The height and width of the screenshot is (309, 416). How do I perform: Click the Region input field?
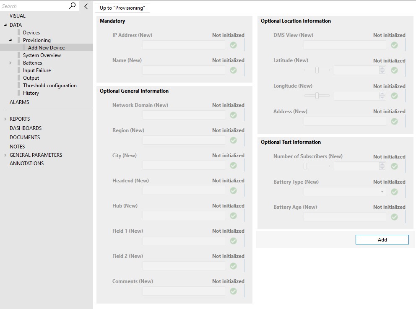184,140
